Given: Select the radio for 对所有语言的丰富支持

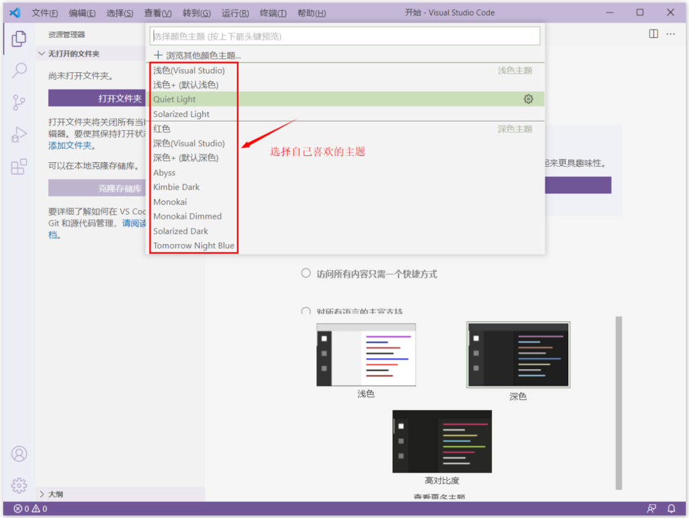Looking at the screenshot, I should 306,311.
